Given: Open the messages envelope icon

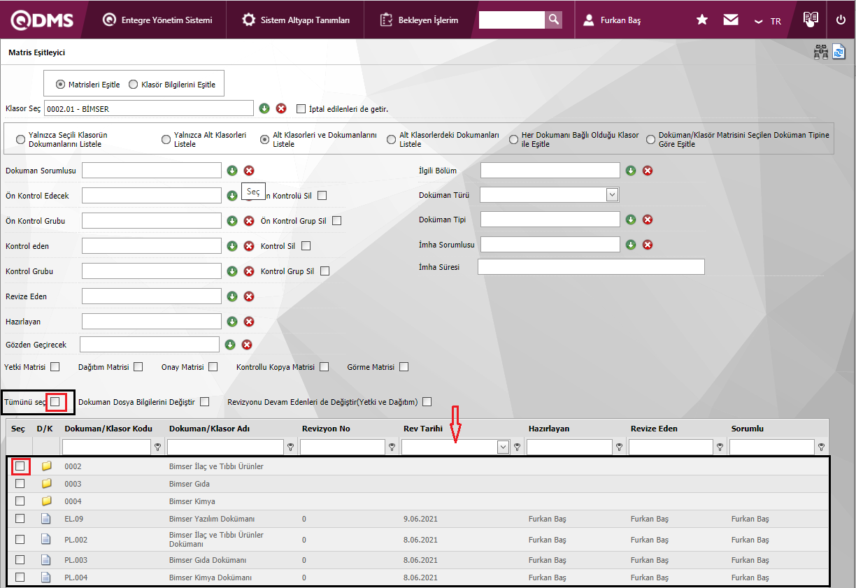Looking at the screenshot, I should click(x=731, y=20).
